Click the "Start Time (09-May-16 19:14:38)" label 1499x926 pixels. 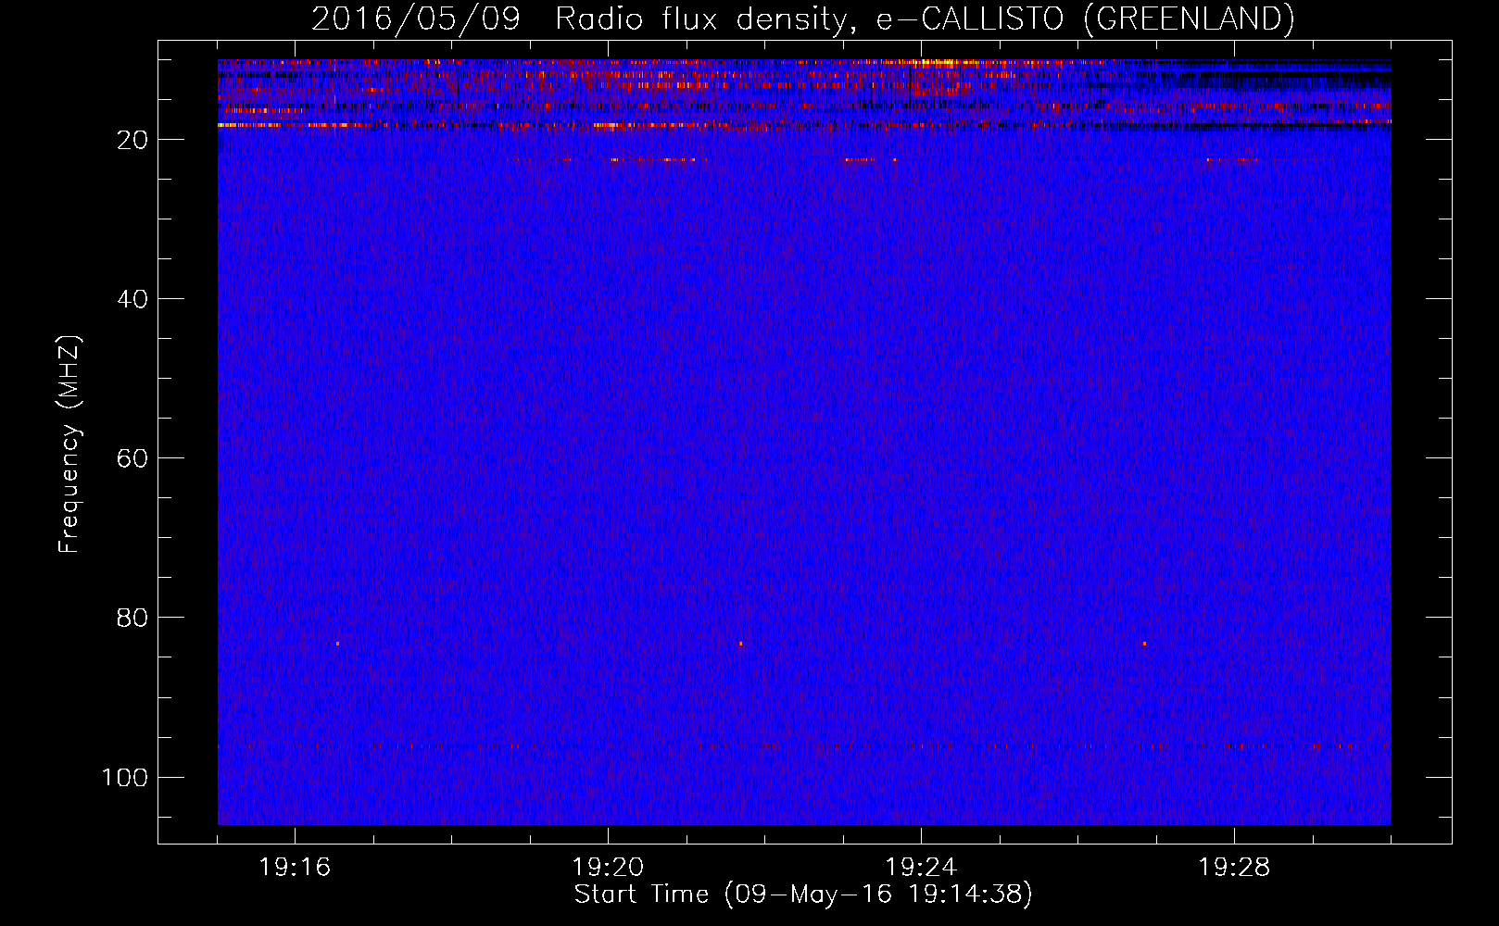(x=803, y=895)
